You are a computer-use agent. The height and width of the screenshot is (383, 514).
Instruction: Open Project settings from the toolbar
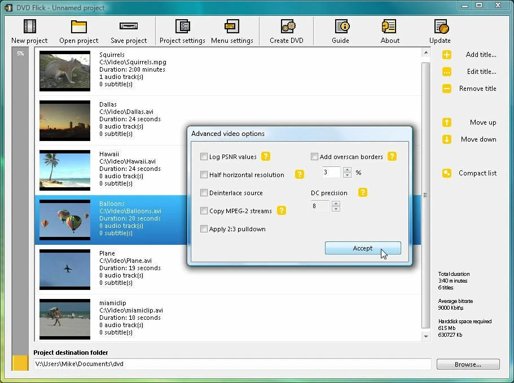[x=182, y=31]
